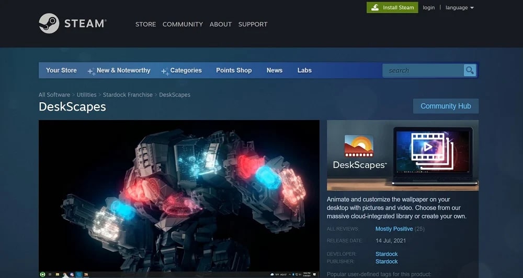
Task: Open the STORE menu
Action: point(145,25)
